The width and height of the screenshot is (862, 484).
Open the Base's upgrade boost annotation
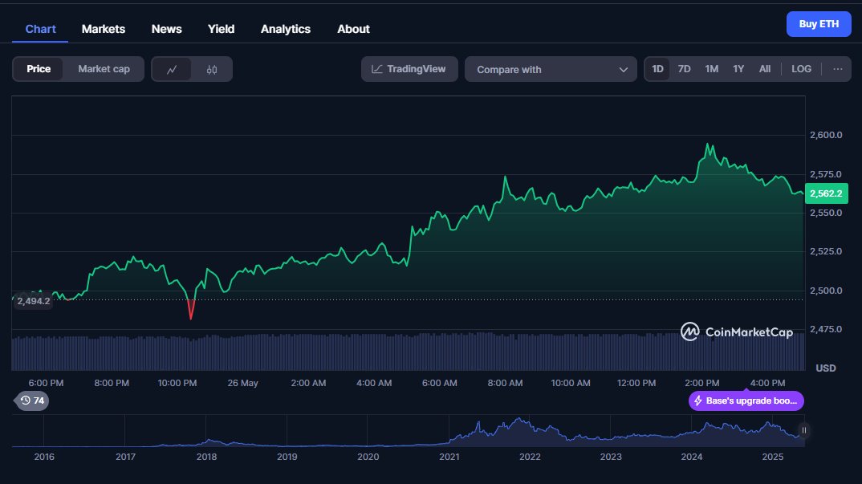tap(746, 401)
